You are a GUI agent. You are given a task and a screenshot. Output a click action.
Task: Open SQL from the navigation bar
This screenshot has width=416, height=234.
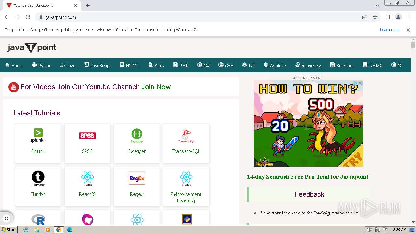pos(156,65)
